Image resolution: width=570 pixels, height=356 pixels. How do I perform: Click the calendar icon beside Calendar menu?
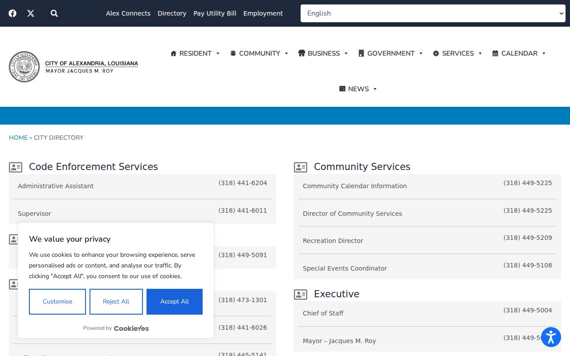point(495,53)
